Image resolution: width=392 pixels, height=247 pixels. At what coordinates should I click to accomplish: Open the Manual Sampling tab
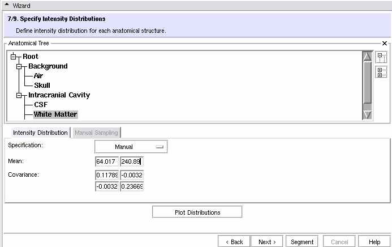click(x=96, y=133)
